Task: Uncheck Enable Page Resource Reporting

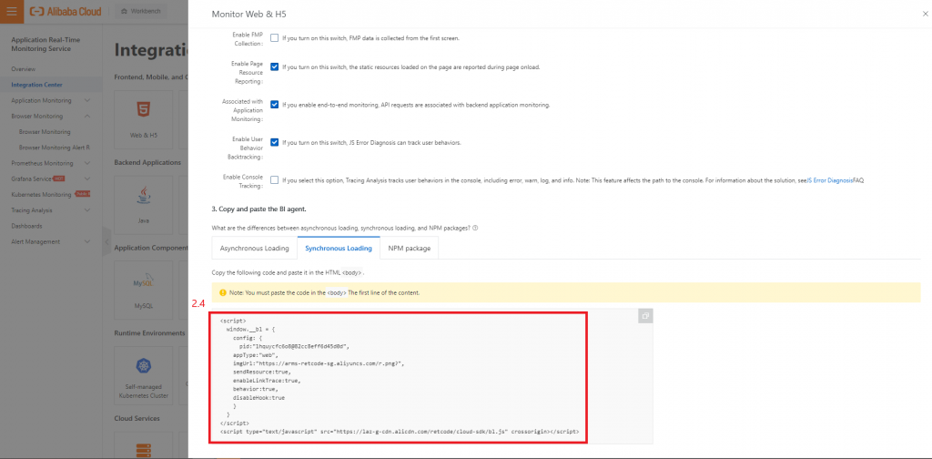Action: point(274,66)
